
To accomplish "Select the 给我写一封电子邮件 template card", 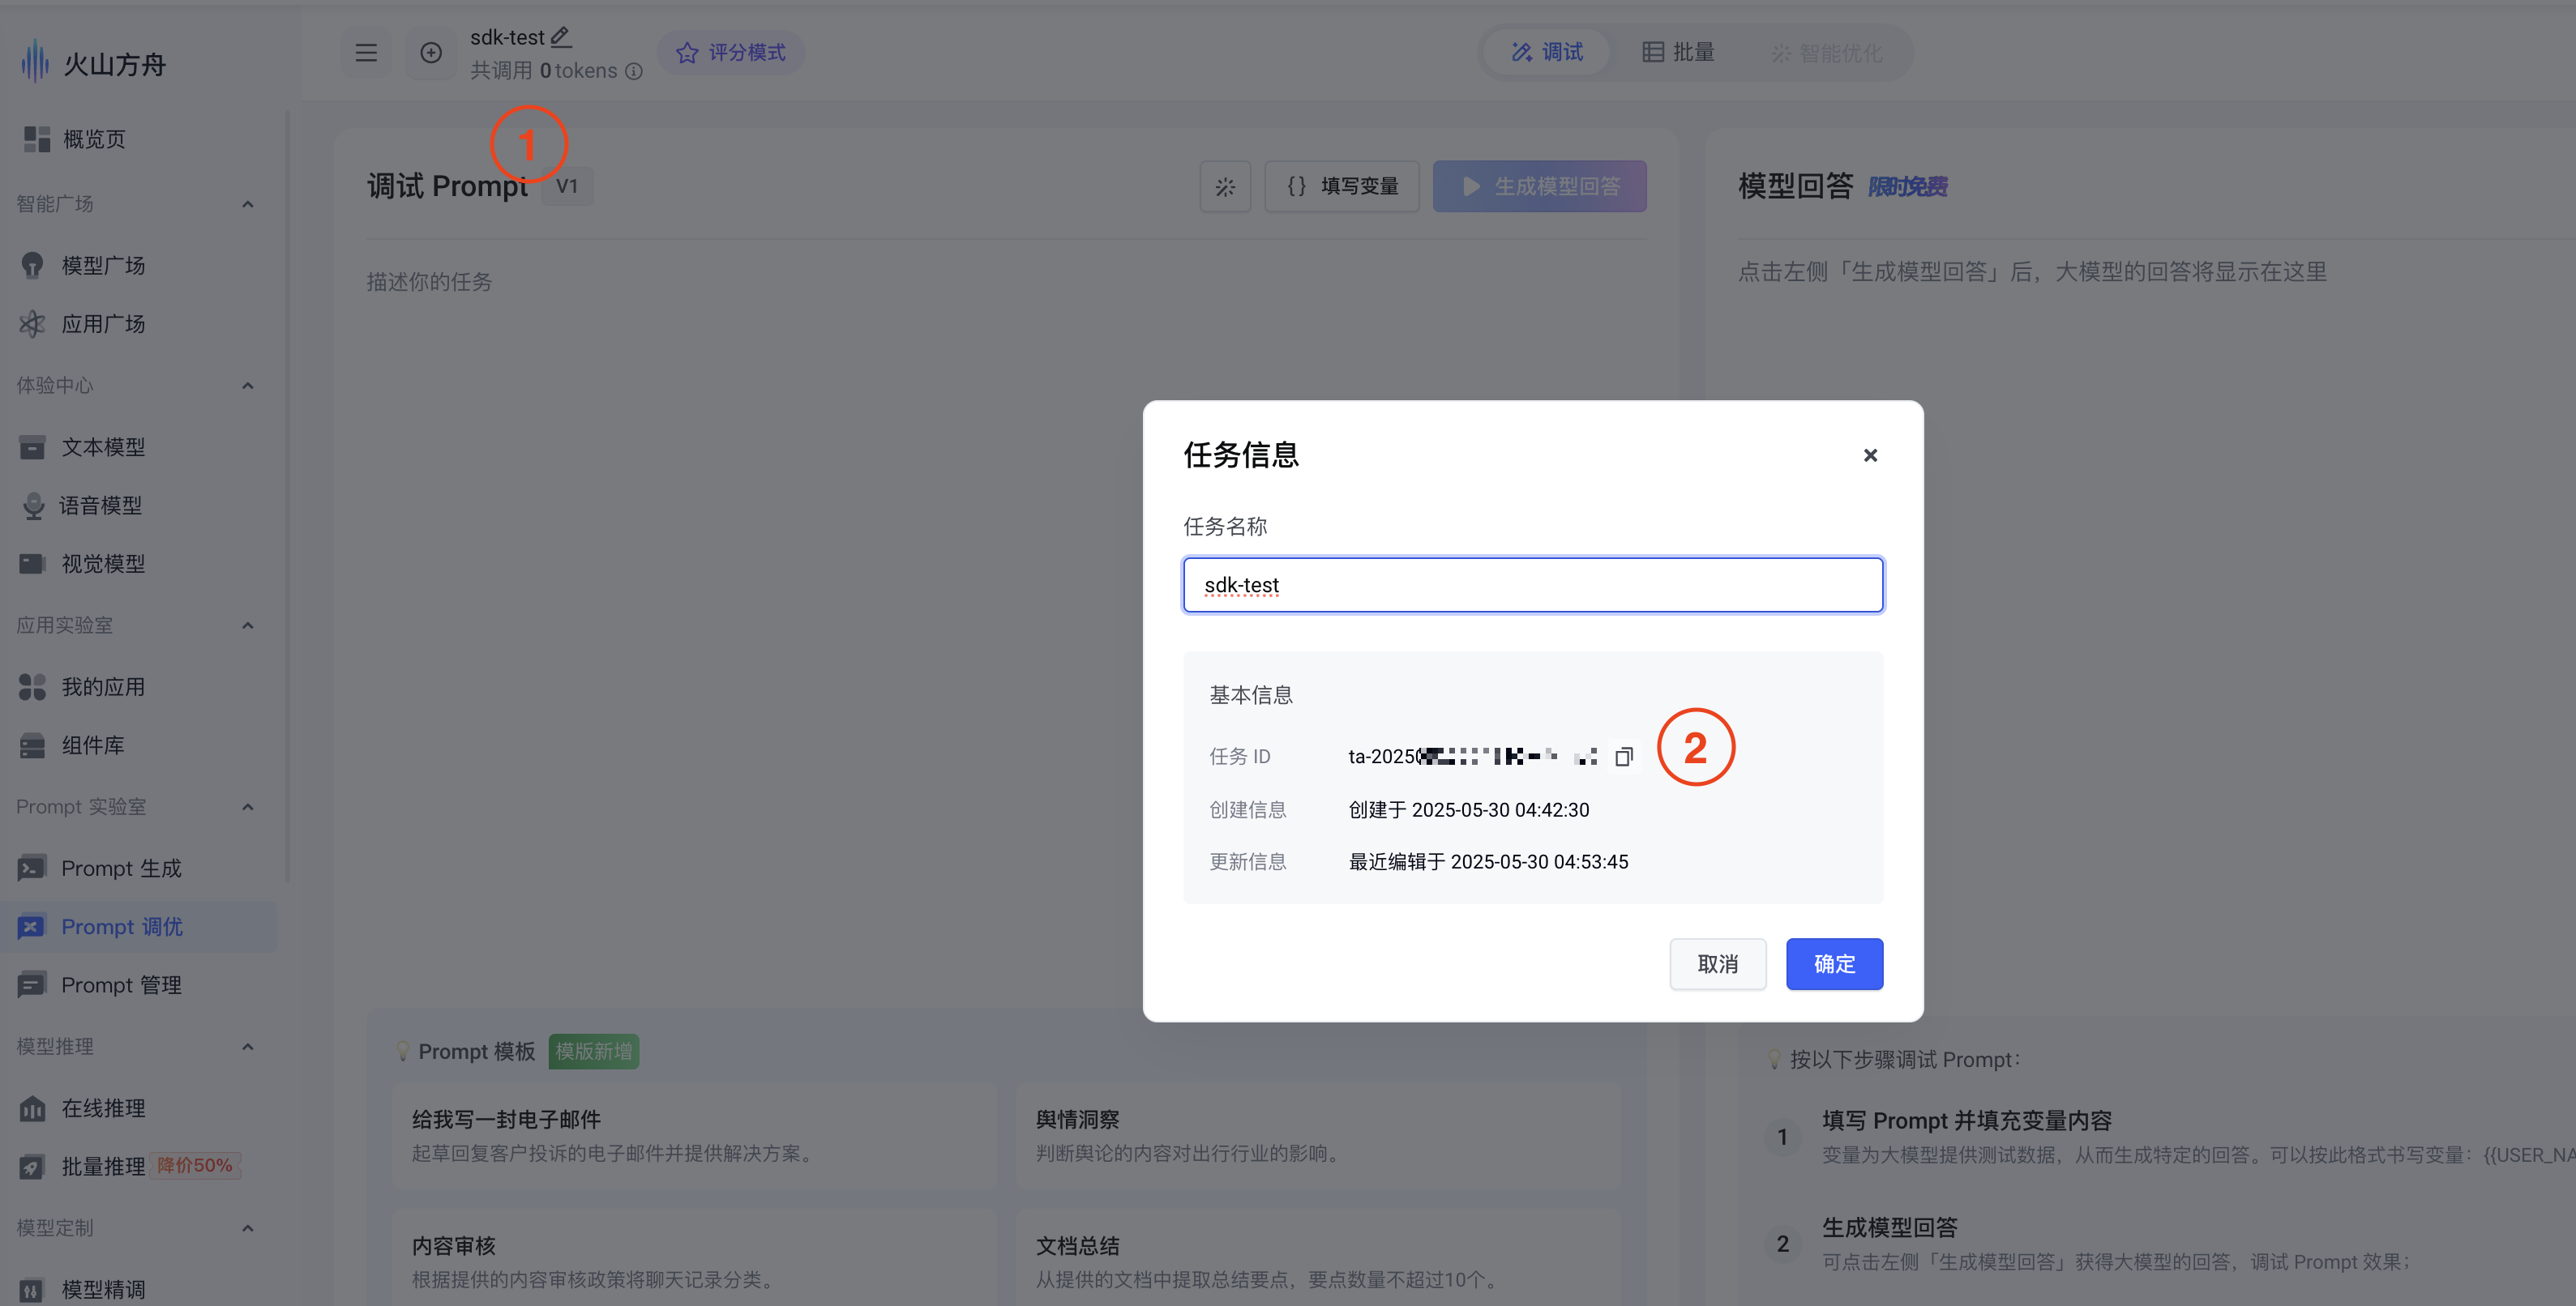I will [x=694, y=1135].
